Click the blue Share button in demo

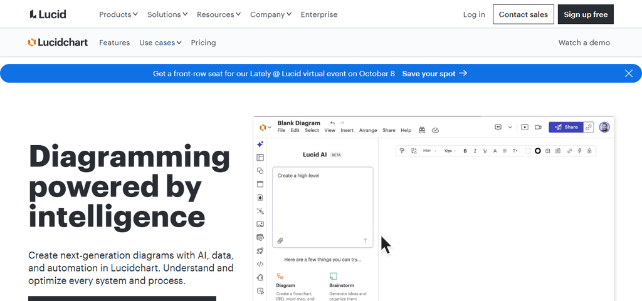(x=566, y=128)
